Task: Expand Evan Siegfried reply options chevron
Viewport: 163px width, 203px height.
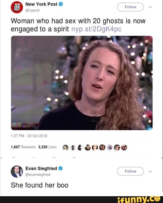Action: coord(150,171)
